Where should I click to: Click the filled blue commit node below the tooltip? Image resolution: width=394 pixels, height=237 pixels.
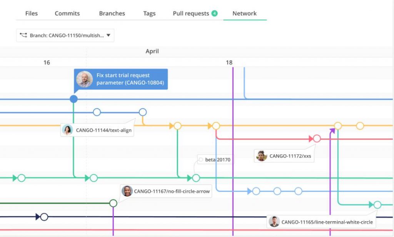[73, 99]
